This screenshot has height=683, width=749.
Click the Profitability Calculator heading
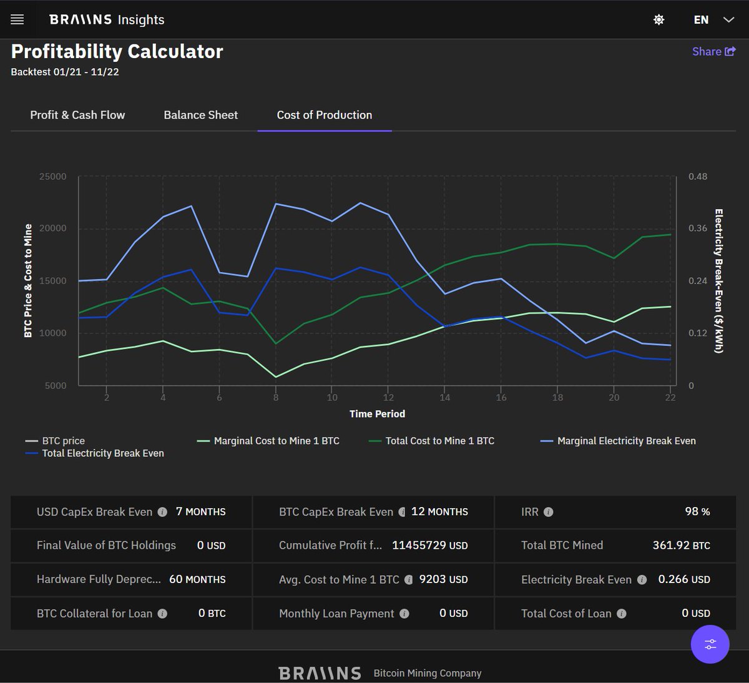pyautogui.click(x=117, y=51)
